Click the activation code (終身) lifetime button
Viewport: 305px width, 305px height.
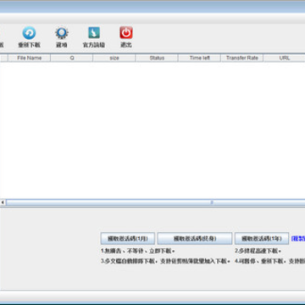[x=195, y=239]
